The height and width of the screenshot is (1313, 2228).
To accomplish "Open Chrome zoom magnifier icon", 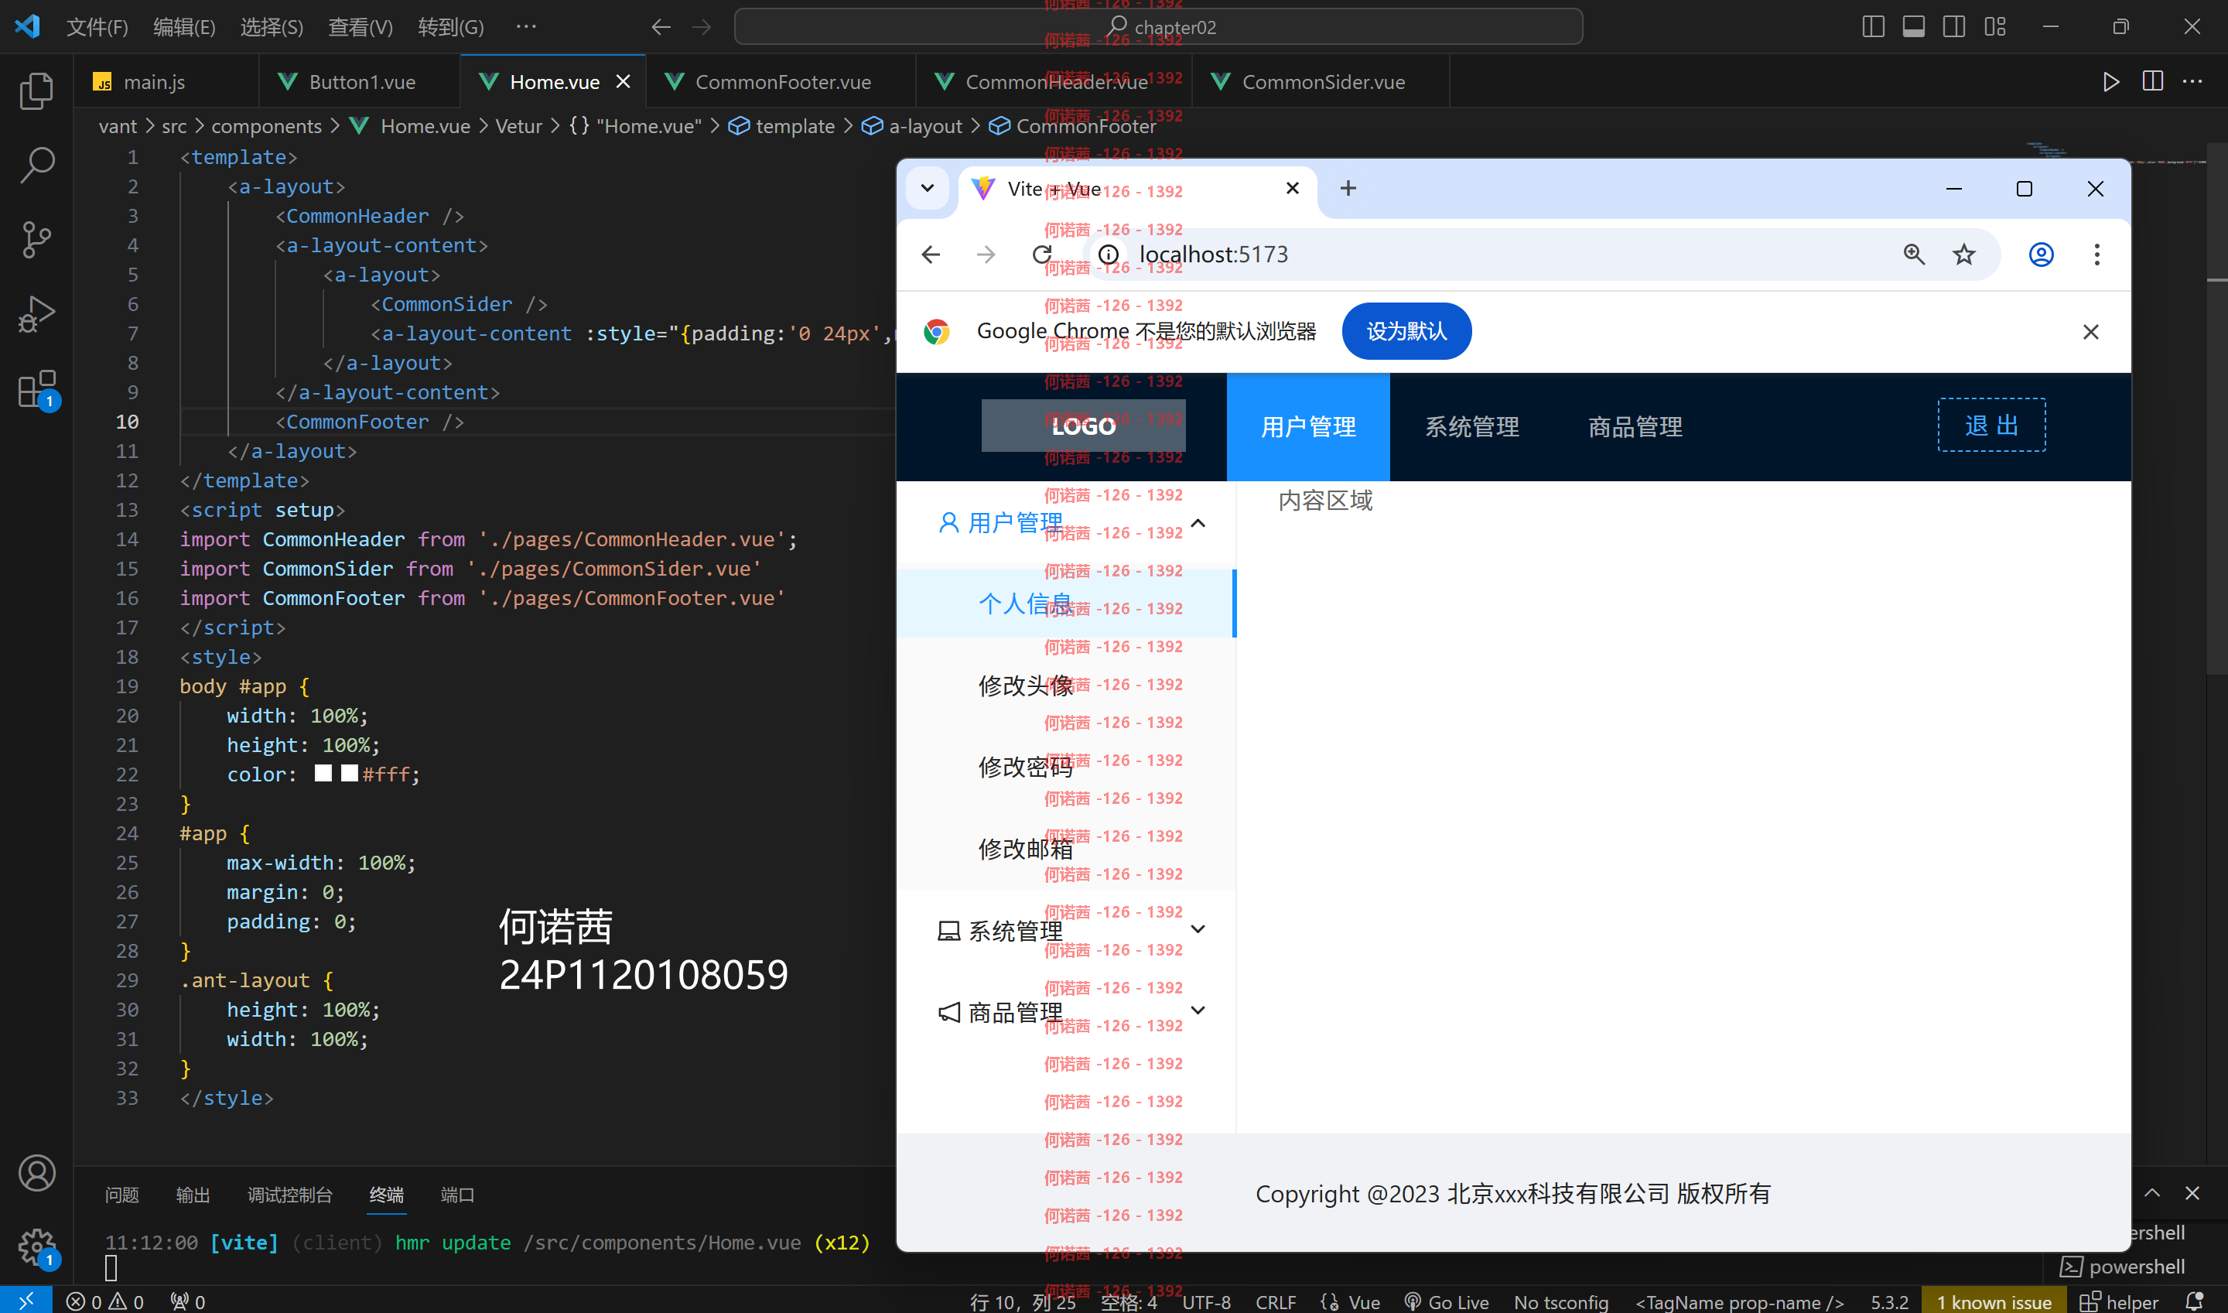I will (1913, 255).
